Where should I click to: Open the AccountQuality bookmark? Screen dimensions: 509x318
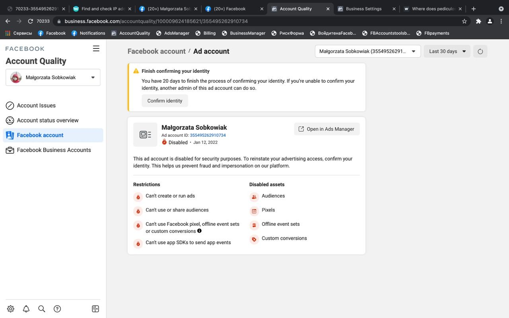(x=131, y=33)
